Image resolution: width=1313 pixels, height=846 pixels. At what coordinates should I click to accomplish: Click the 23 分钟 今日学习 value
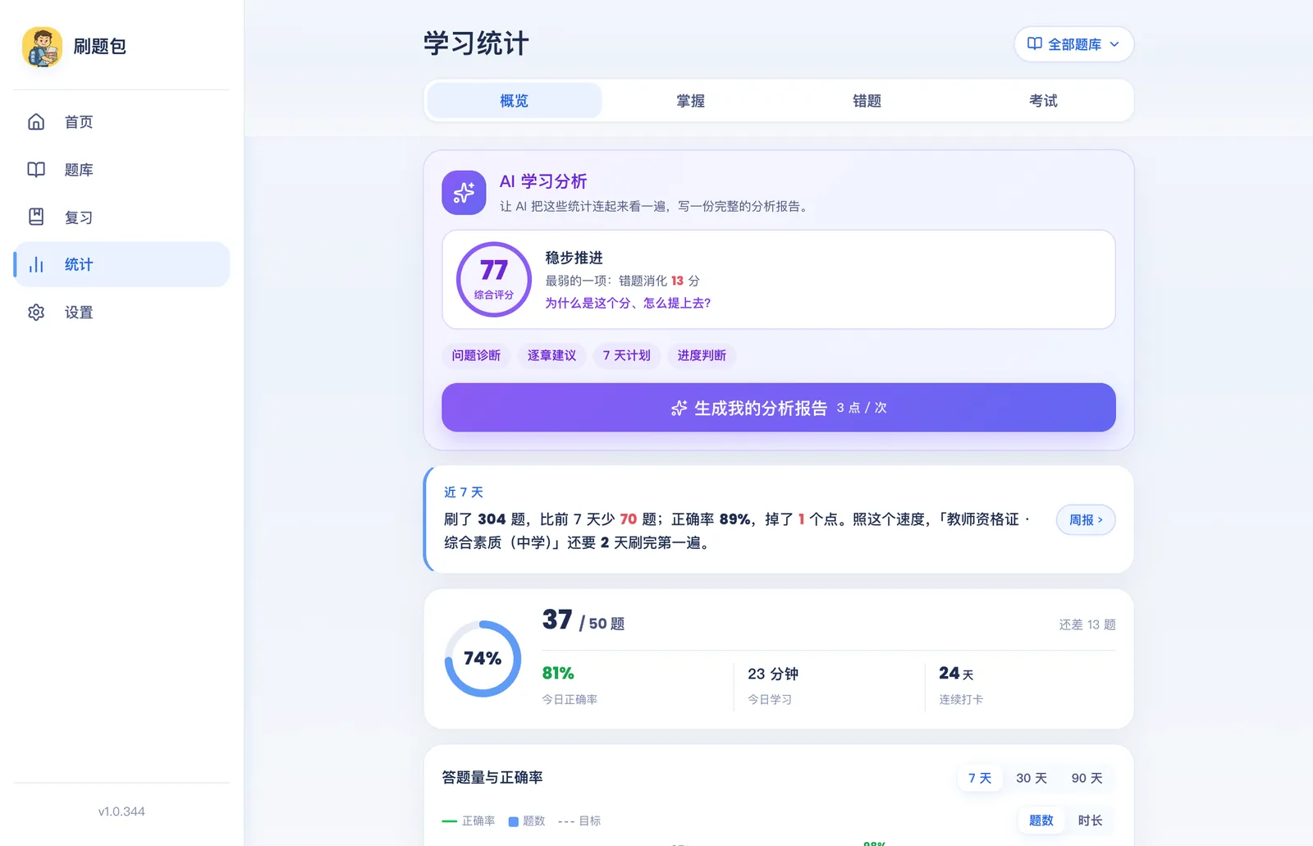[773, 674]
